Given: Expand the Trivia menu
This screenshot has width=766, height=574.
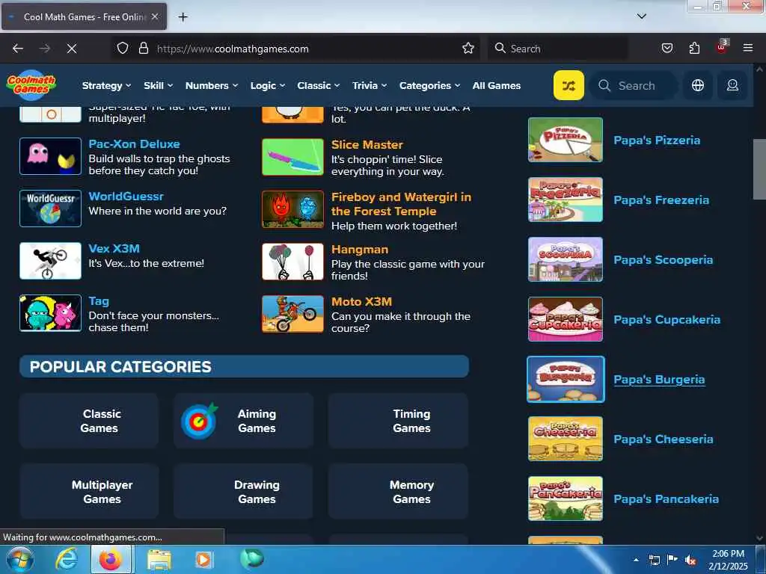Looking at the screenshot, I should tap(370, 85).
